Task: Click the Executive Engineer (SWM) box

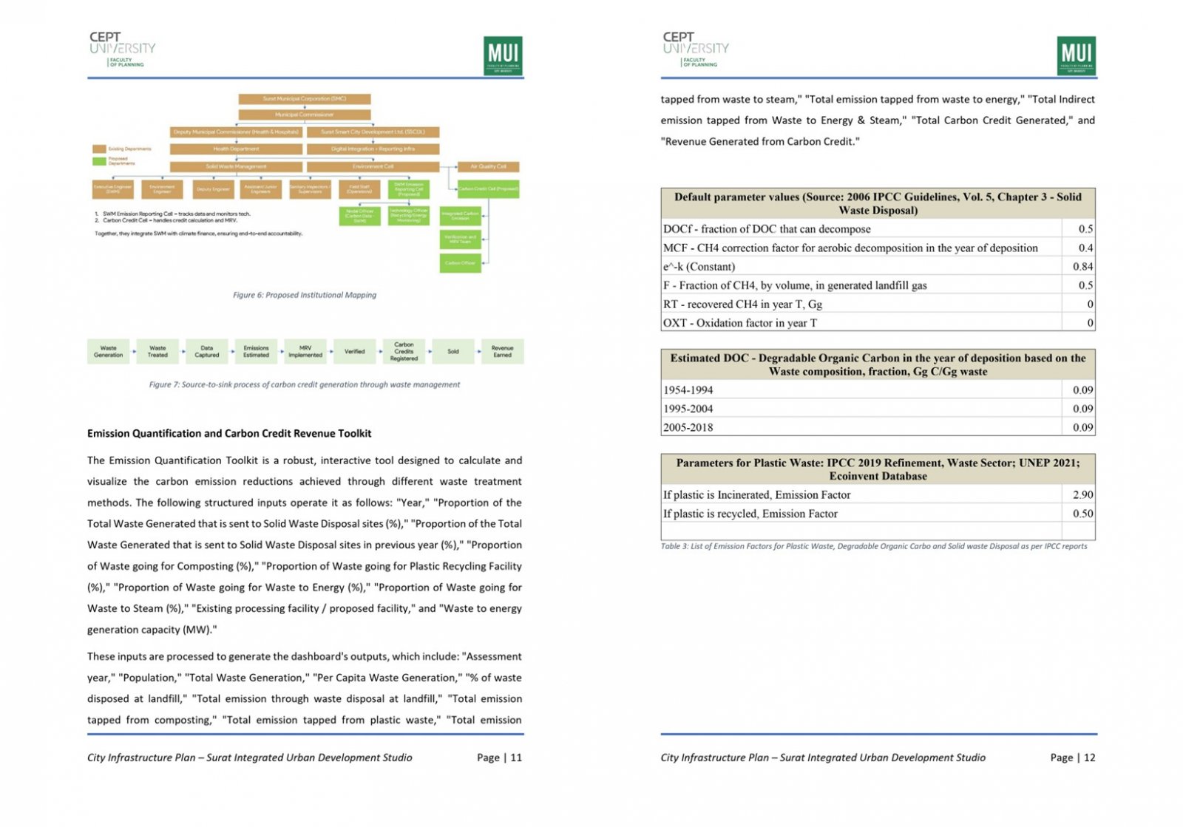Action: point(113,189)
